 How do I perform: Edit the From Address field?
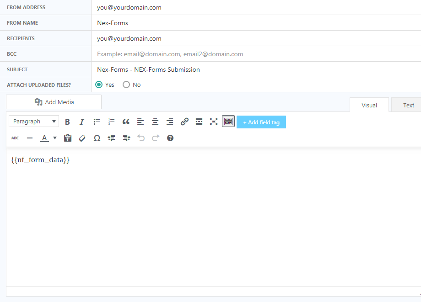point(256,7)
